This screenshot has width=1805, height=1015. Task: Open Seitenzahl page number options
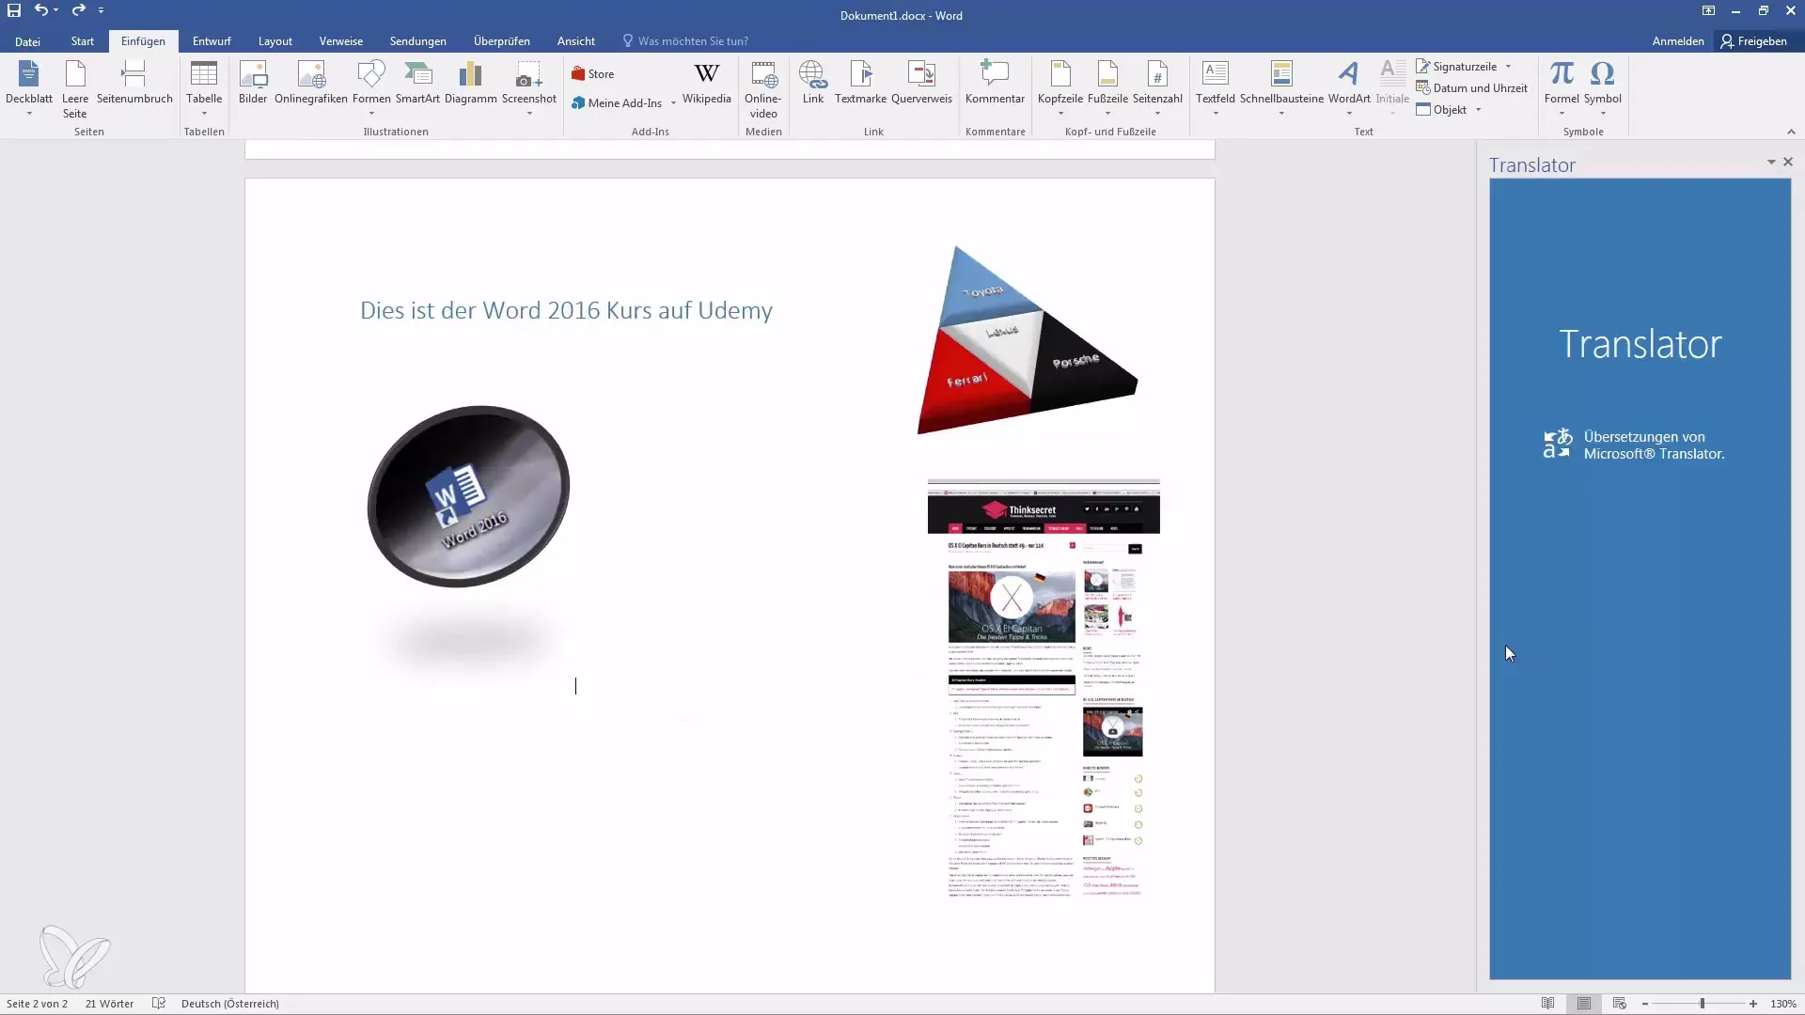tap(1157, 88)
